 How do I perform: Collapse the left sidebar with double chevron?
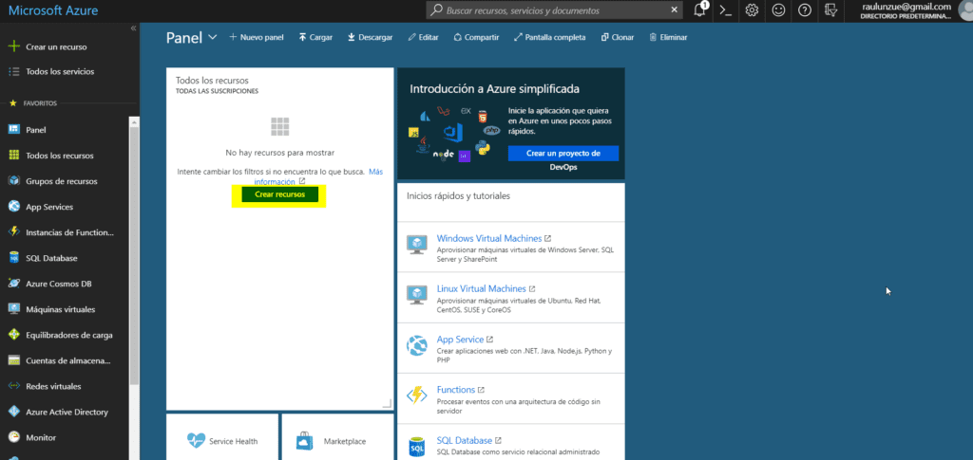click(x=133, y=28)
